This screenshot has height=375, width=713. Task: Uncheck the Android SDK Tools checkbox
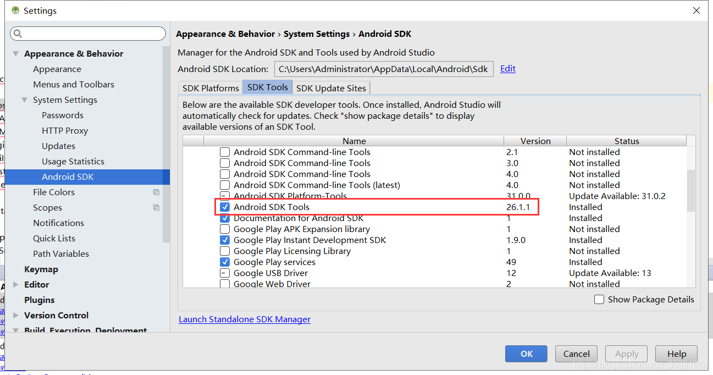[225, 207]
